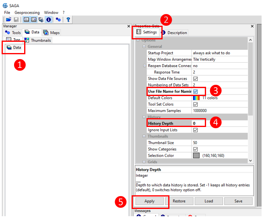264x219 pixels.
Task: Toggle the Messages info toolbar icon
Action: pyautogui.click(x=48, y=19)
